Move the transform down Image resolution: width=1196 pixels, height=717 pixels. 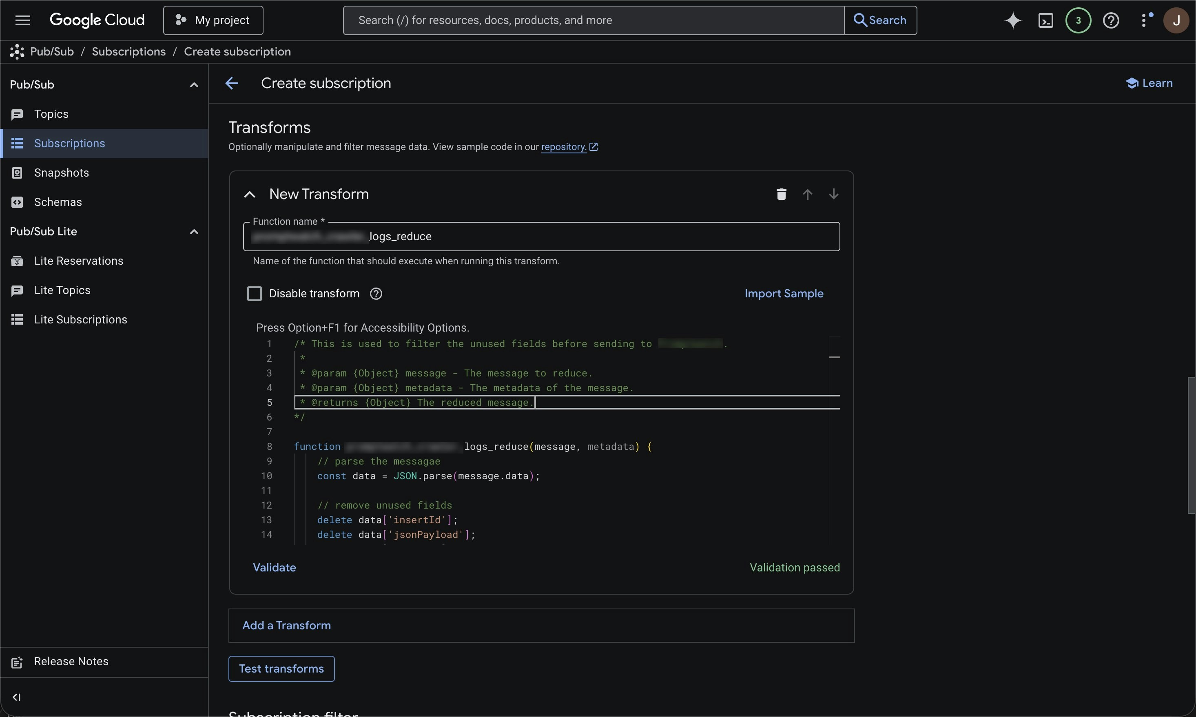pyautogui.click(x=834, y=194)
